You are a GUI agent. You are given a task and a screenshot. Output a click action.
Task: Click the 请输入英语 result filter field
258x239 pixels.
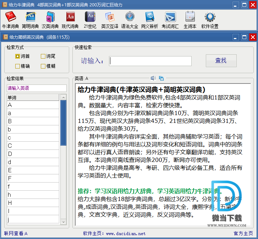pos(37,88)
